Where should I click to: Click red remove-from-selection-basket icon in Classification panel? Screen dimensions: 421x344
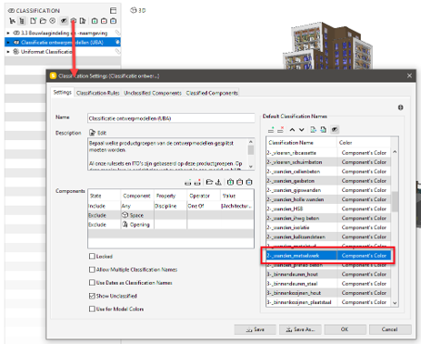click(x=104, y=21)
